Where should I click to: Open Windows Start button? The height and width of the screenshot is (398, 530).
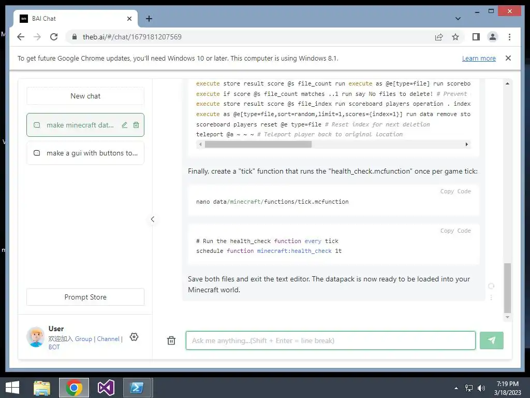[12, 388]
